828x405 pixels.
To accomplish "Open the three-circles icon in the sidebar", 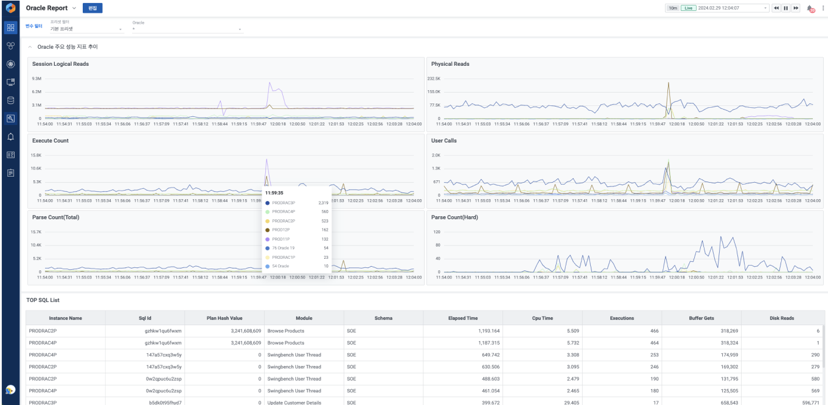I will [x=10, y=46].
